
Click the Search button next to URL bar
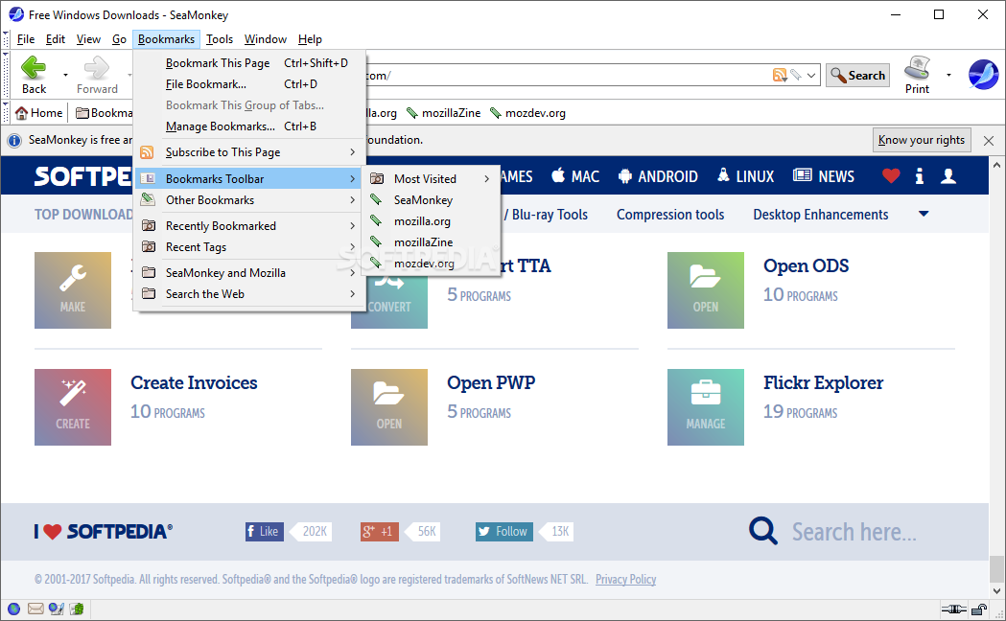(857, 75)
